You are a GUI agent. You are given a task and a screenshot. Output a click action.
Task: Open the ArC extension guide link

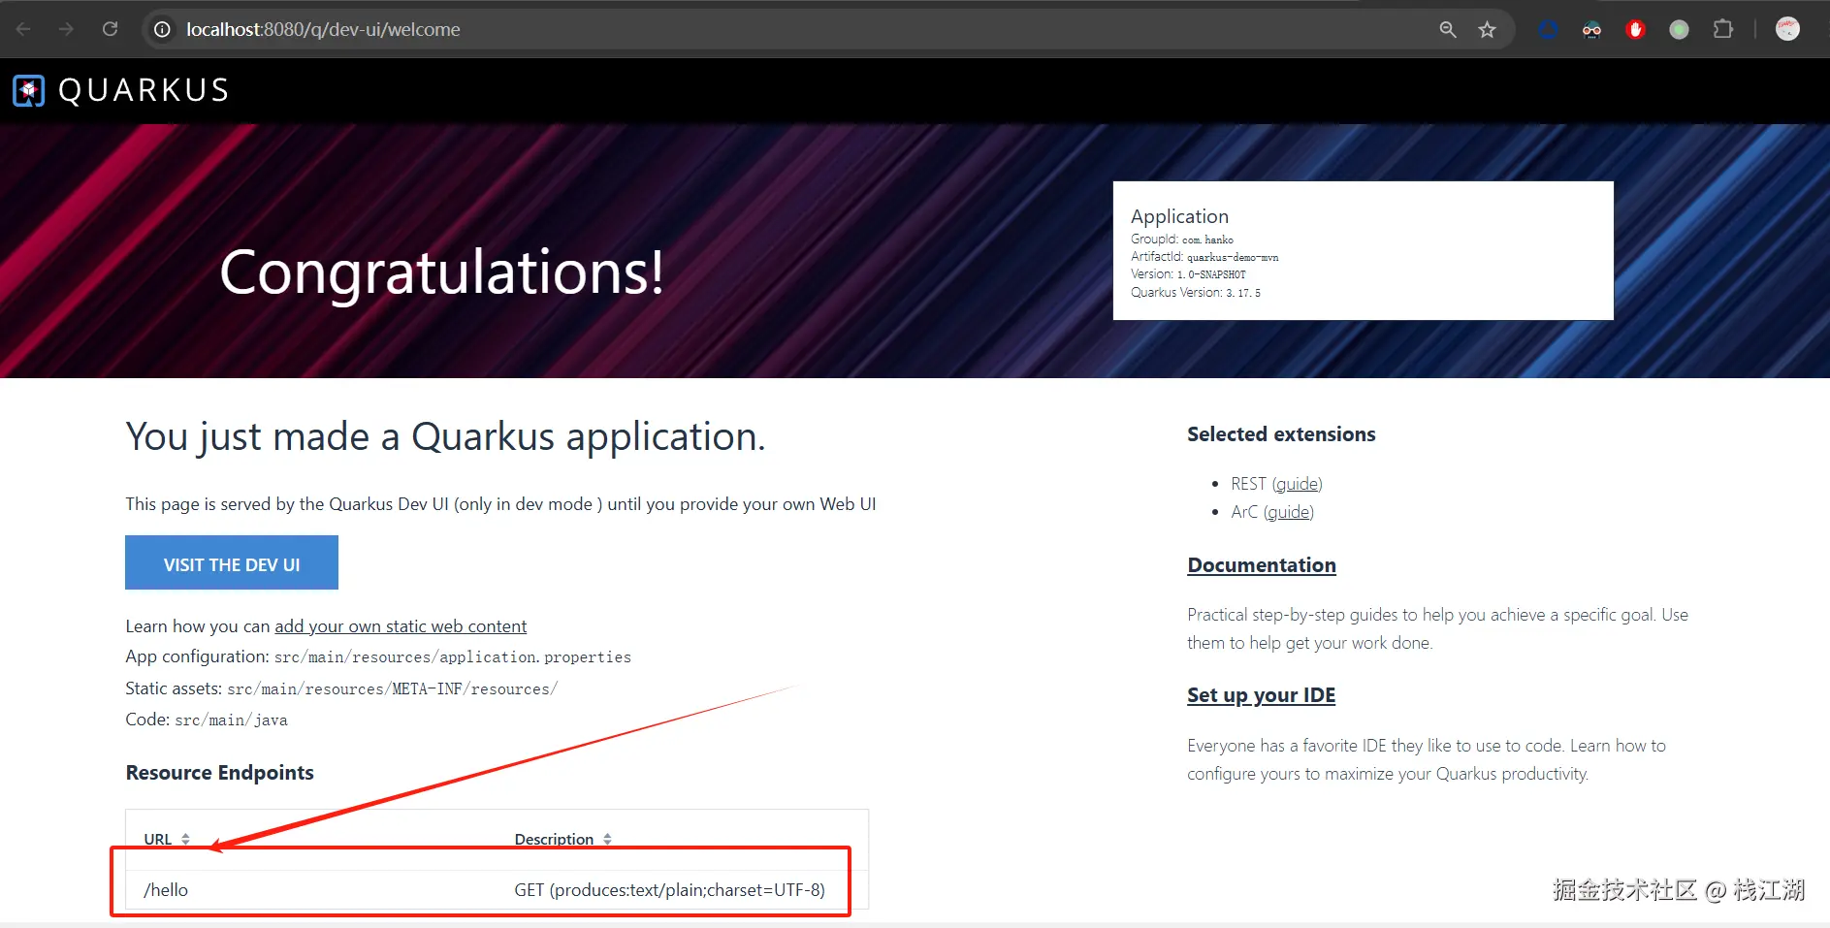[x=1289, y=512]
